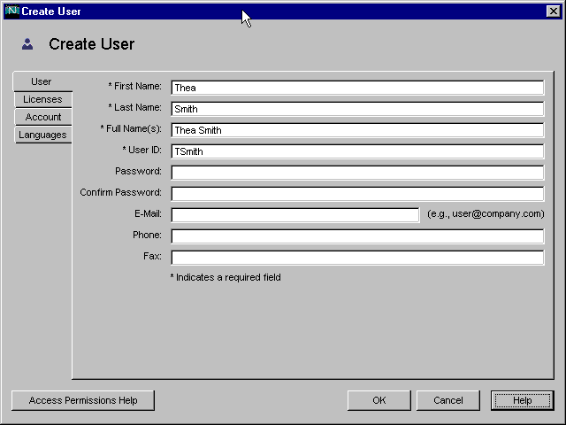This screenshot has height=425, width=566.
Task: Select the Full Name(s) input field
Action: coord(357,130)
